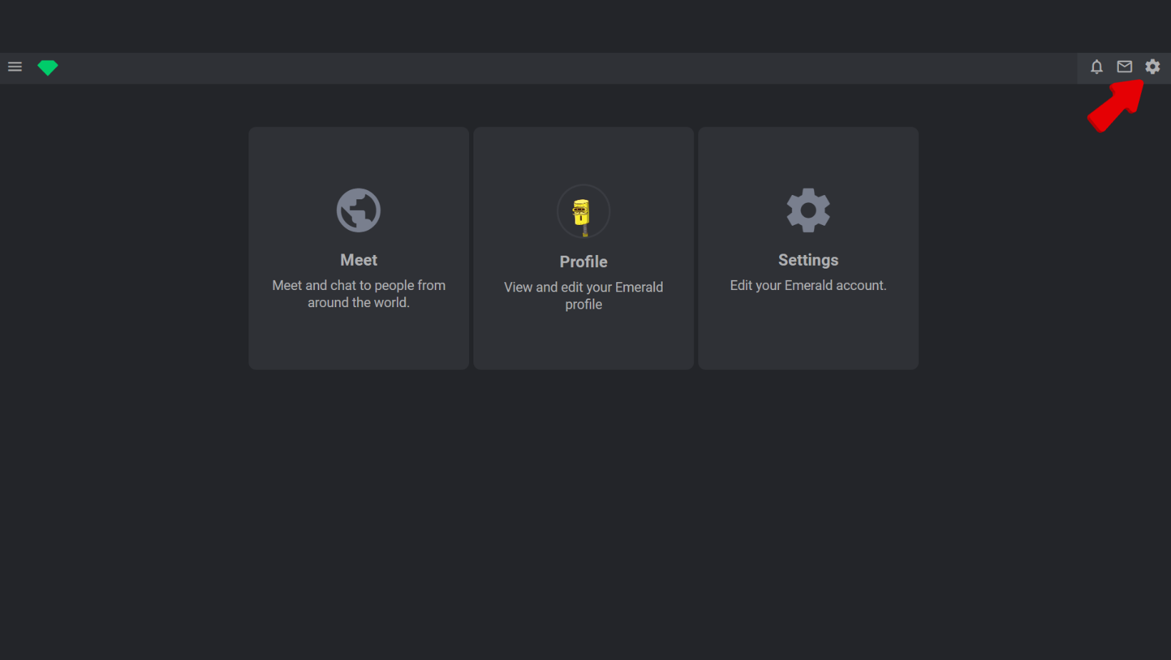Click blank lower area of Profile card
The width and height of the screenshot is (1171, 660).
point(583,344)
